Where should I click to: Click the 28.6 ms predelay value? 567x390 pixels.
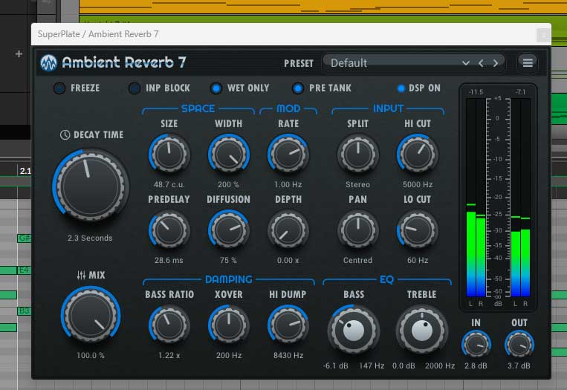[169, 260]
